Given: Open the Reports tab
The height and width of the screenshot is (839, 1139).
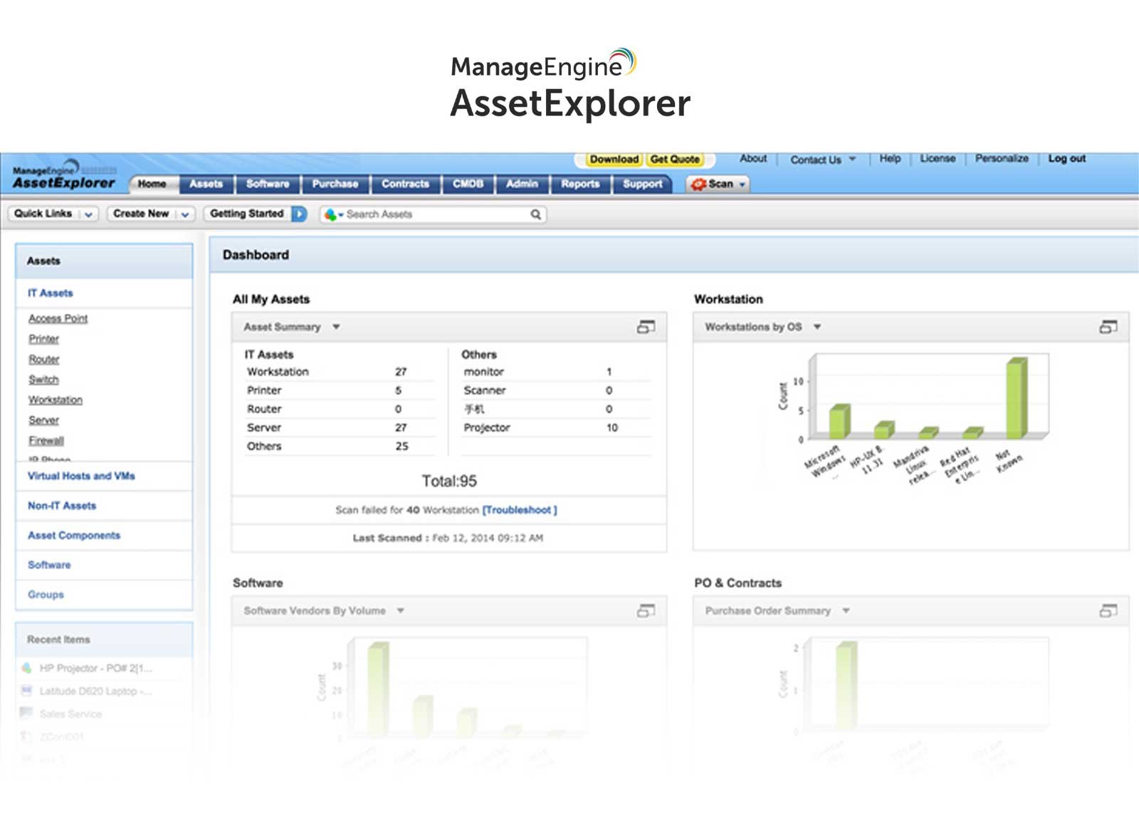Looking at the screenshot, I should point(580,184).
